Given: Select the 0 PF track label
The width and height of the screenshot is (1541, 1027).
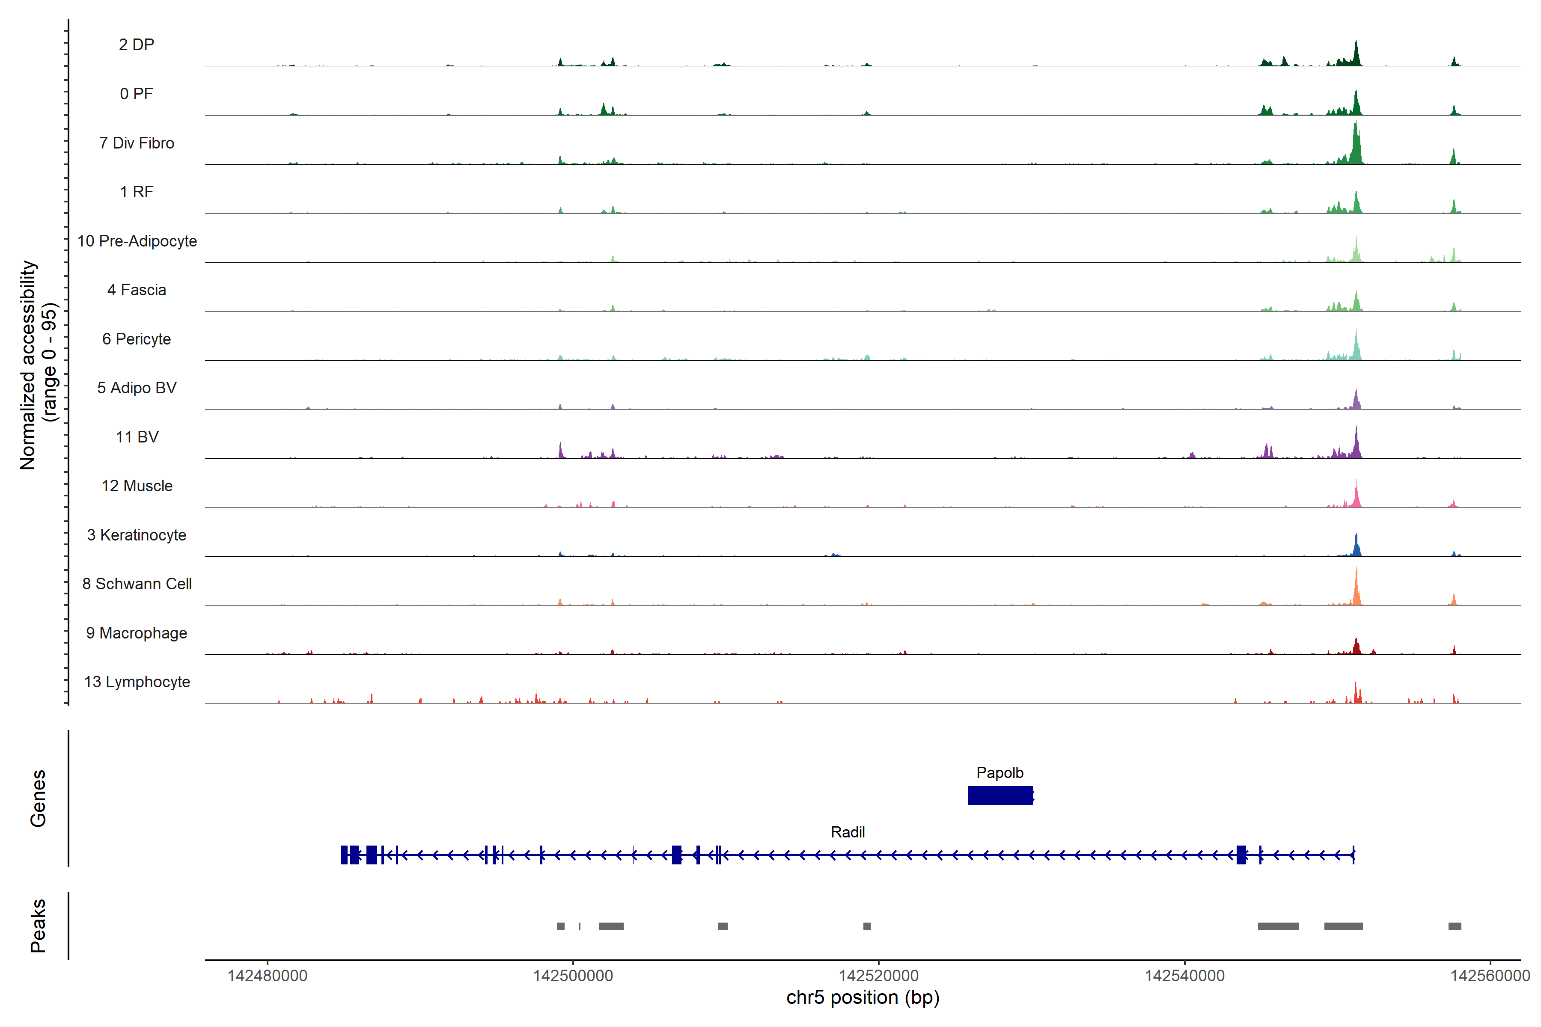Looking at the screenshot, I should tap(136, 94).
